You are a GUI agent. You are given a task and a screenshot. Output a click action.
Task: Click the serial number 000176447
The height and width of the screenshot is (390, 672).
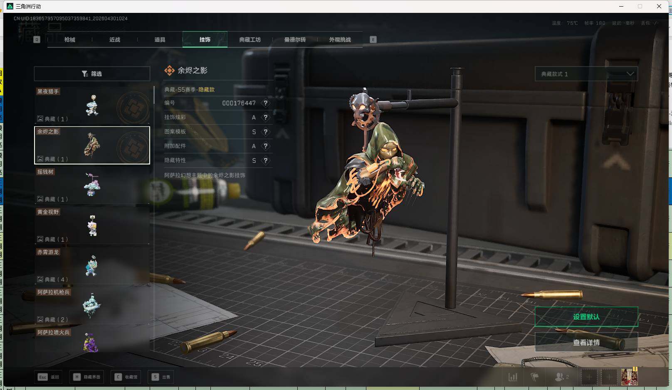pyautogui.click(x=239, y=103)
